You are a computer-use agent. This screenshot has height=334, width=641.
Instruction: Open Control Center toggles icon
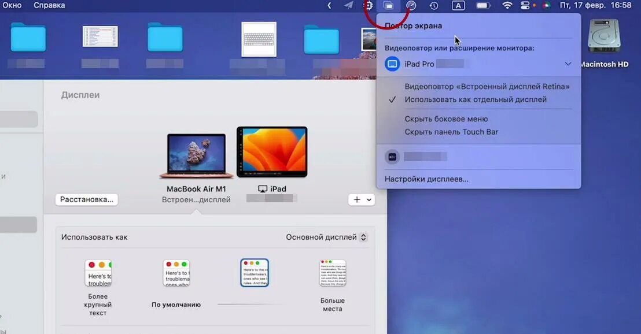click(x=525, y=5)
